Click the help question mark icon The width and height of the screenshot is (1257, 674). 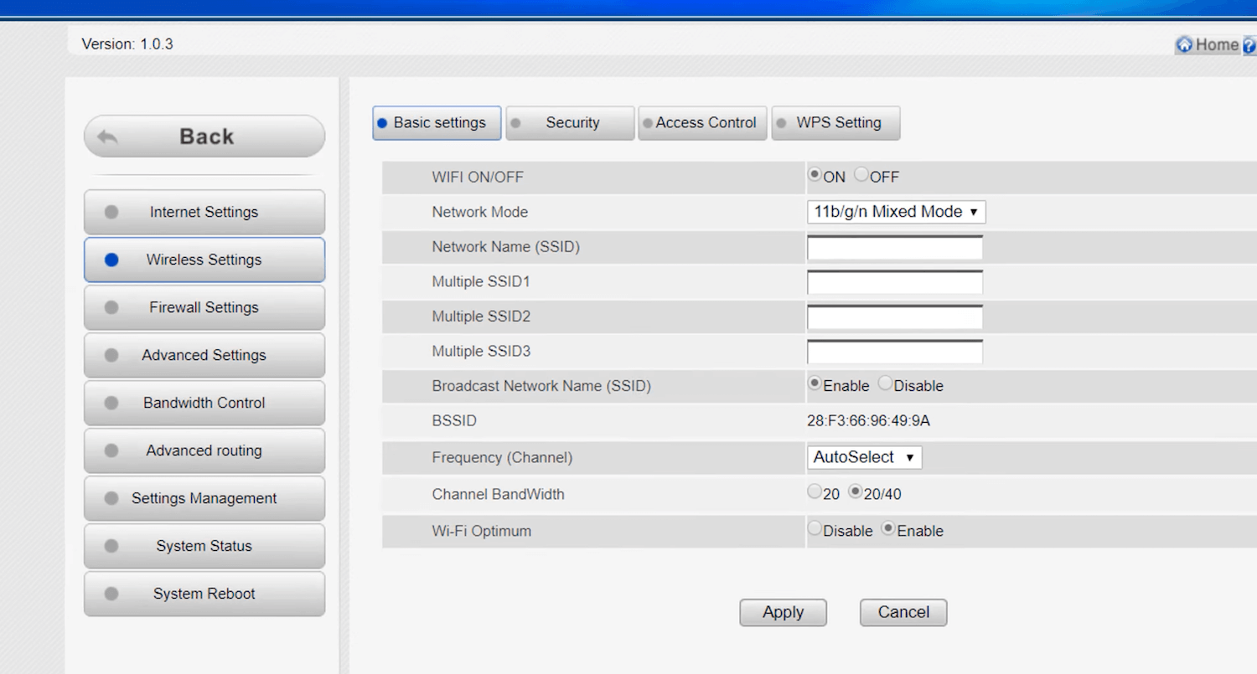[1249, 46]
